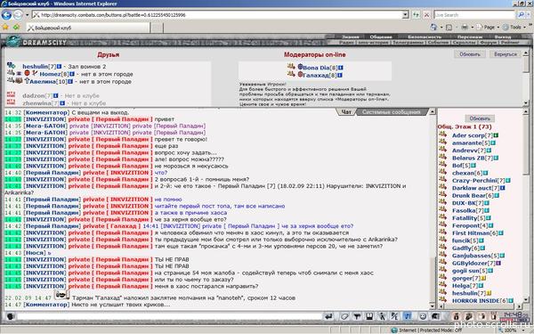
Task: Click the send message enter-arrow icon
Action: pyautogui.click(x=328, y=316)
